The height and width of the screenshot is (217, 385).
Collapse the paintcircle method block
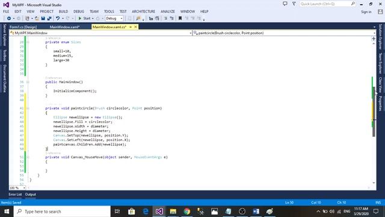click(28, 108)
